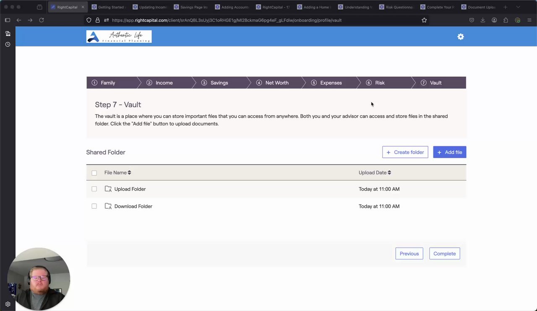The width and height of the screenshot is (537, 311).
Task: Open the browser hamburger application menu
Action: click(x=529, y=20)
